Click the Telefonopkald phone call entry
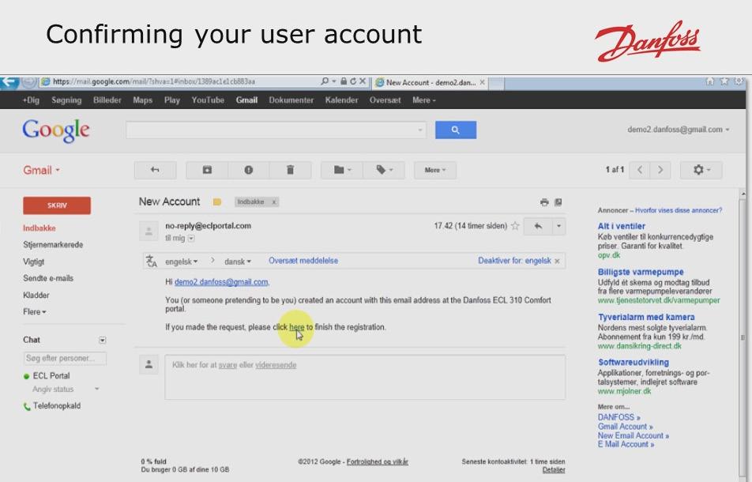 [x=52, y=406]
